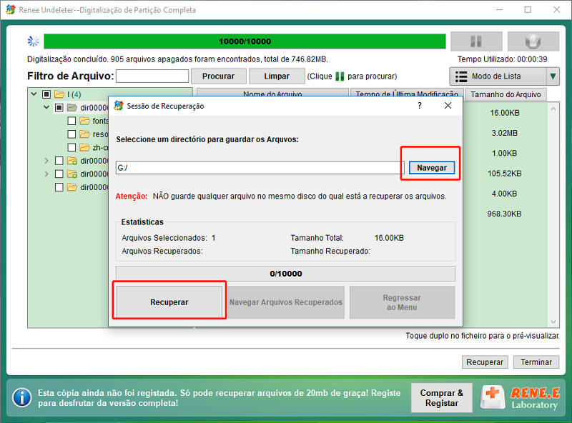Click the pause scan button
This screenshot has width=572, height=423.
[x=476, y=41]
